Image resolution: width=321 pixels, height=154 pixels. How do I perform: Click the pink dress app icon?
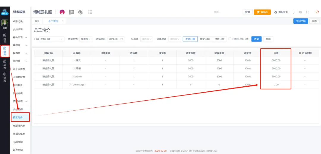[x=62, y=12]
